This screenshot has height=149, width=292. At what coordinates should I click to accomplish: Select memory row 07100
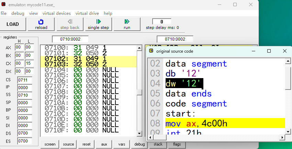[89, 47]
